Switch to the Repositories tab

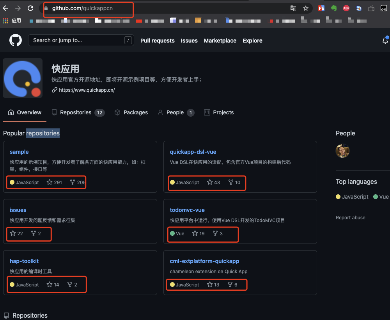tap(78, 112)
